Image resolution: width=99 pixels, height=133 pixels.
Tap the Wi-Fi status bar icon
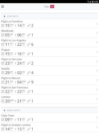[x=88, y=2]
